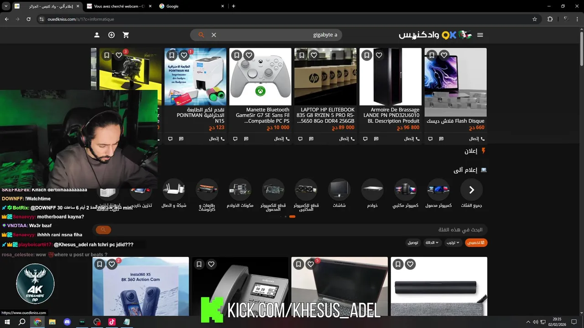The width and height of the screenshot is (584, 328).
Task: Open Discord from the taskbar
Action: coord(67,322)
